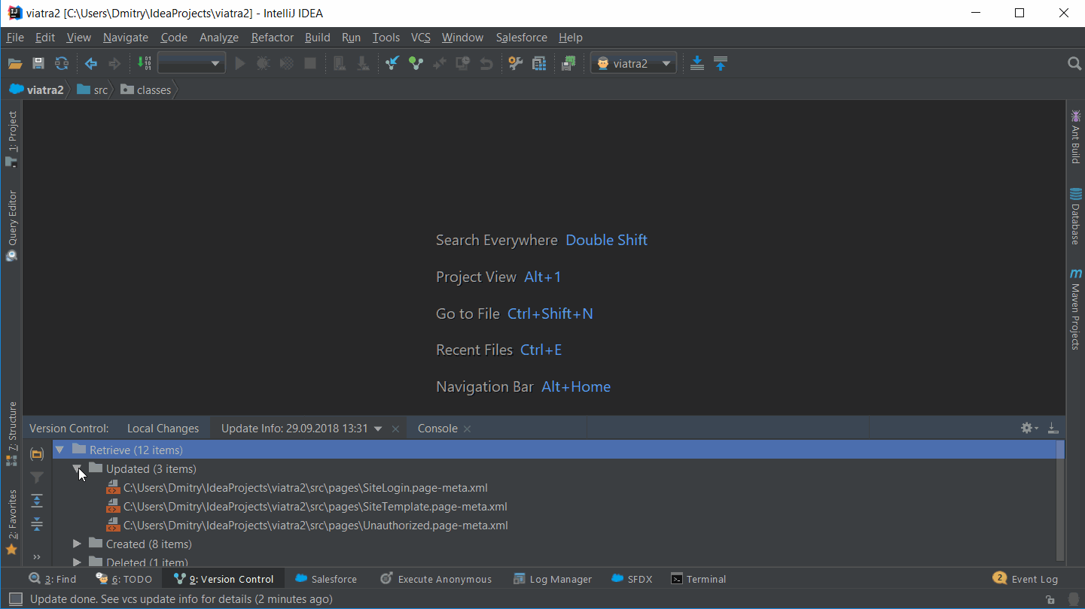Click the Search Everywhere magnifier icon
This screenshot has height=609, width=1085.
(1074, 64)
